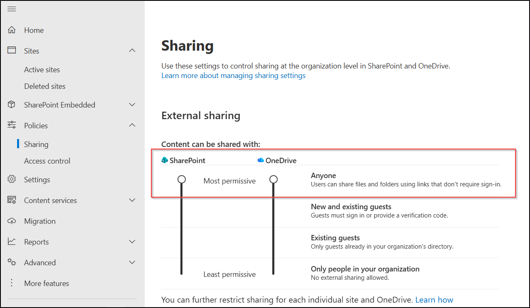Click the Migration cloud upload icon

[x=12, y=221]
